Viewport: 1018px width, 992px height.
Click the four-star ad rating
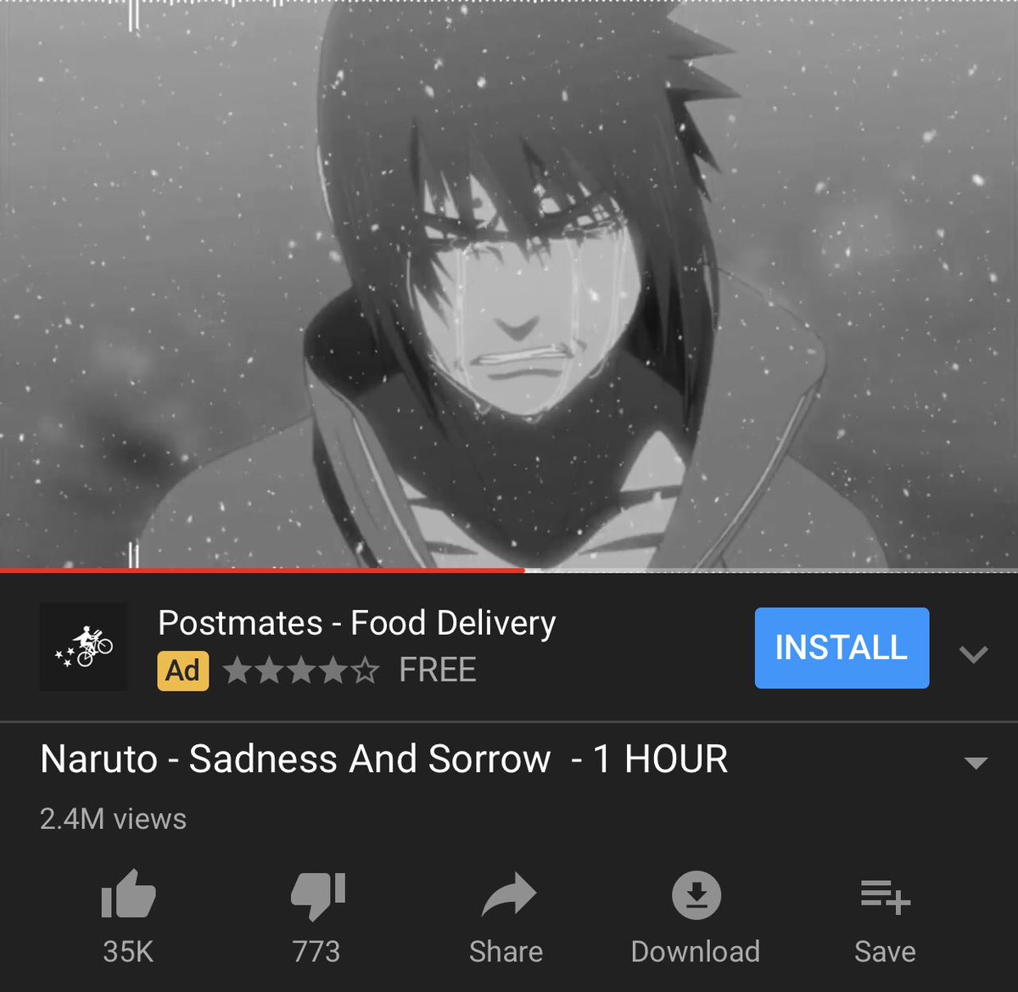tap(301, 671)
